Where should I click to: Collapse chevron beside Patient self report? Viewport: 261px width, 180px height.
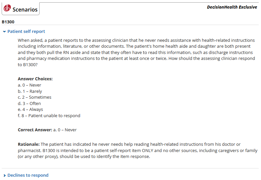(4, 32)
